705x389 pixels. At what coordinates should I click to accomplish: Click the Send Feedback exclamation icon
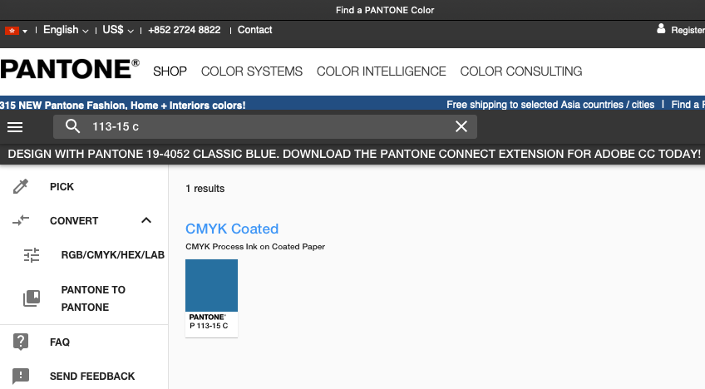[22, 376]
